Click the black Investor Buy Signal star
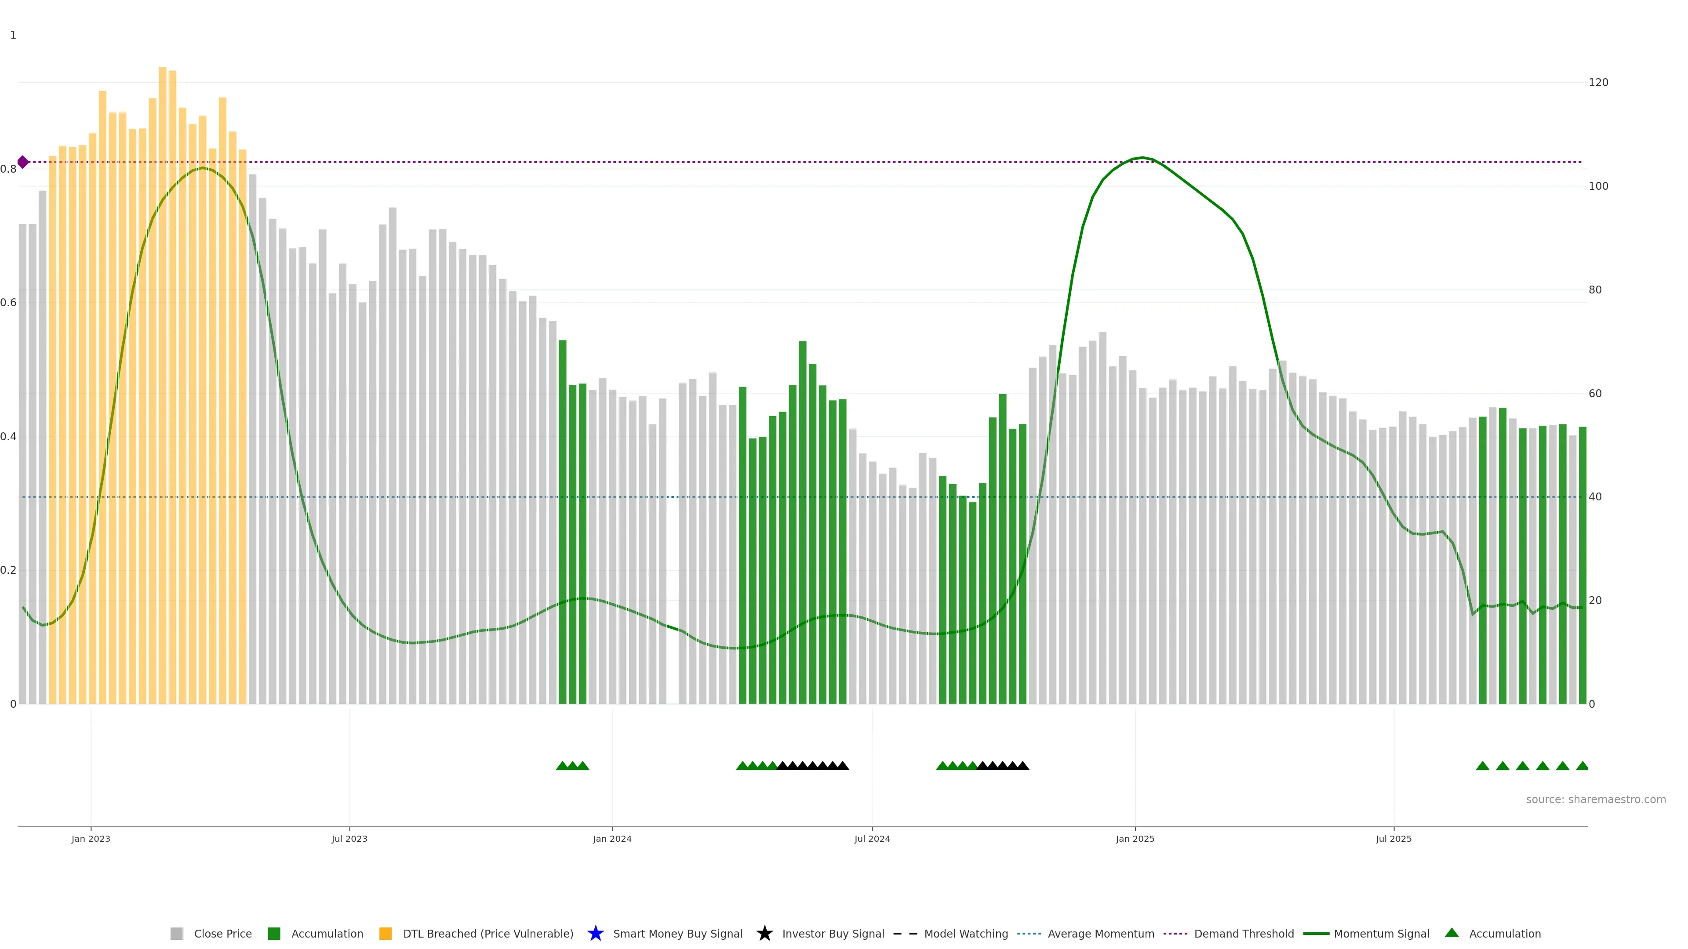1688x949 pixels. pos(764,933)
